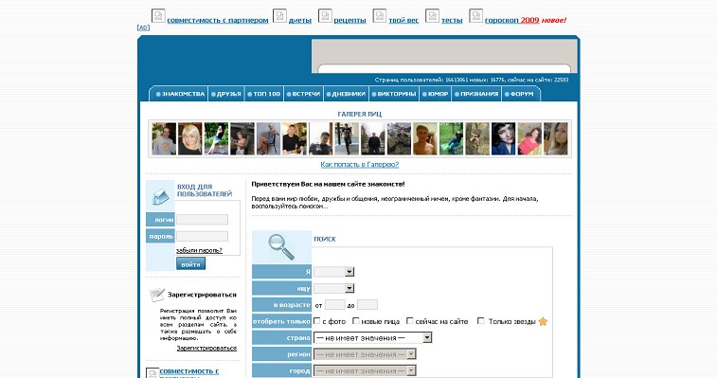717x378 pixels.
Task: Click the логин input field
Action: click(x=202, y=220)
